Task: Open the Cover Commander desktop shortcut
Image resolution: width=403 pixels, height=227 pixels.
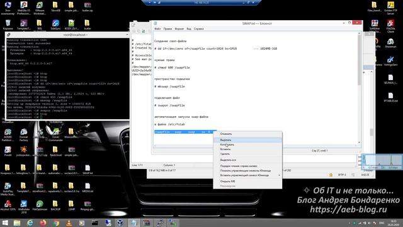Action: tap(55, 135)
